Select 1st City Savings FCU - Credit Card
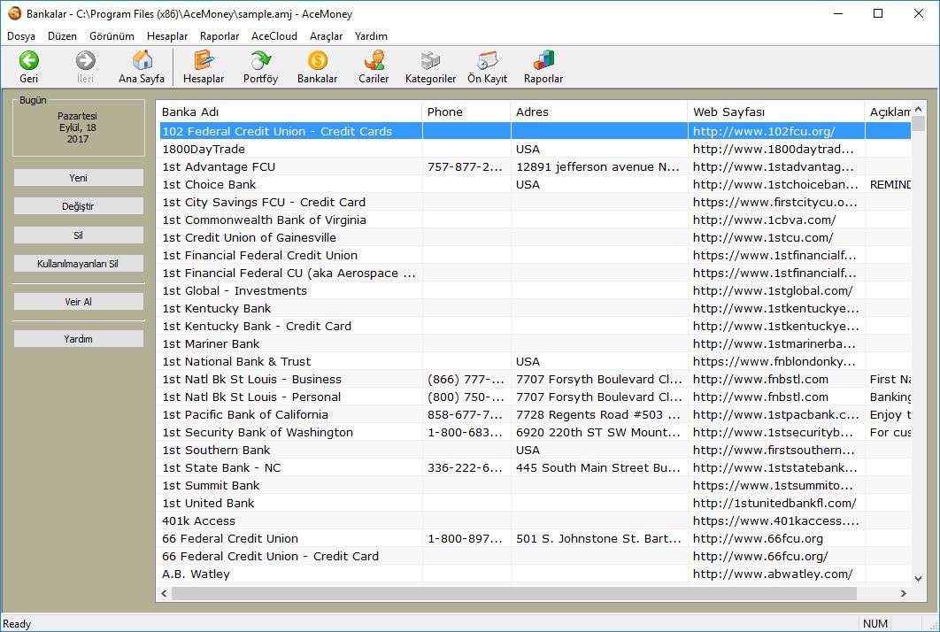This screenshot has height=632, width=940. pyautogui.click(x=535, y=202)
